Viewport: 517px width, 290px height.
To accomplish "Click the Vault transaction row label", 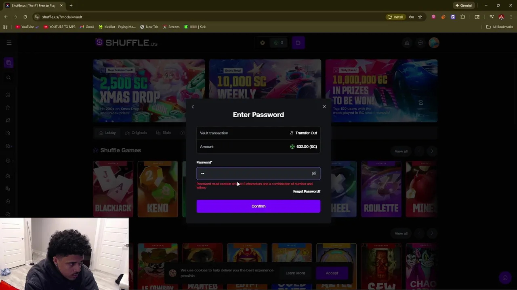I will tap(214, 133).
